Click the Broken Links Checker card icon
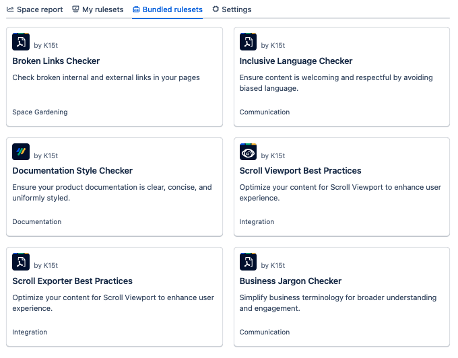Screen dimensions: 458x358 (x=21, y=42)
